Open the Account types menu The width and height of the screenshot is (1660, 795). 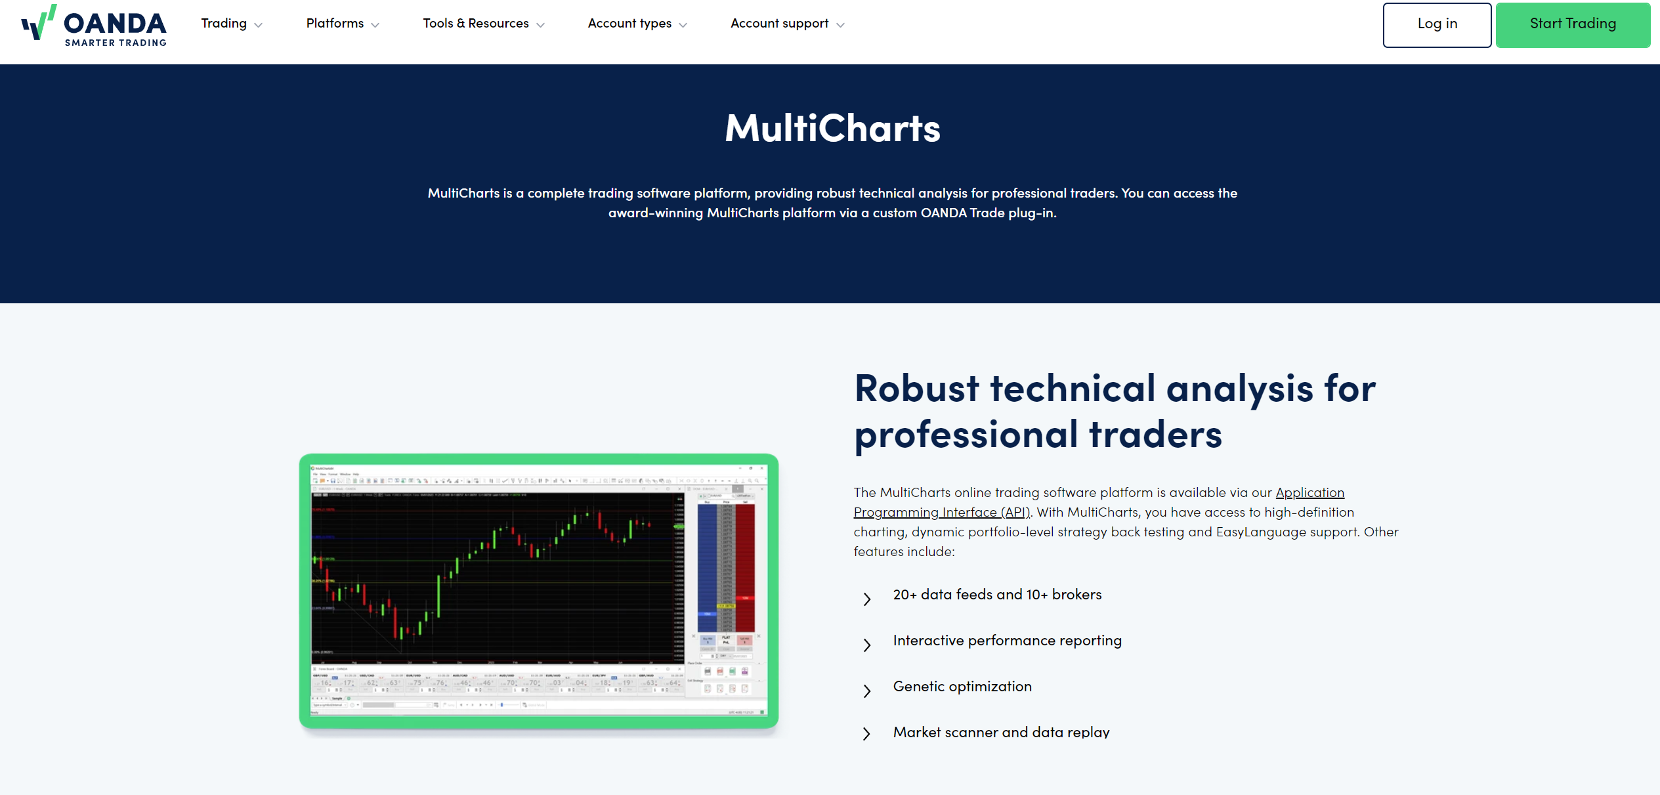pyautogui.click(x=629, y=24)
